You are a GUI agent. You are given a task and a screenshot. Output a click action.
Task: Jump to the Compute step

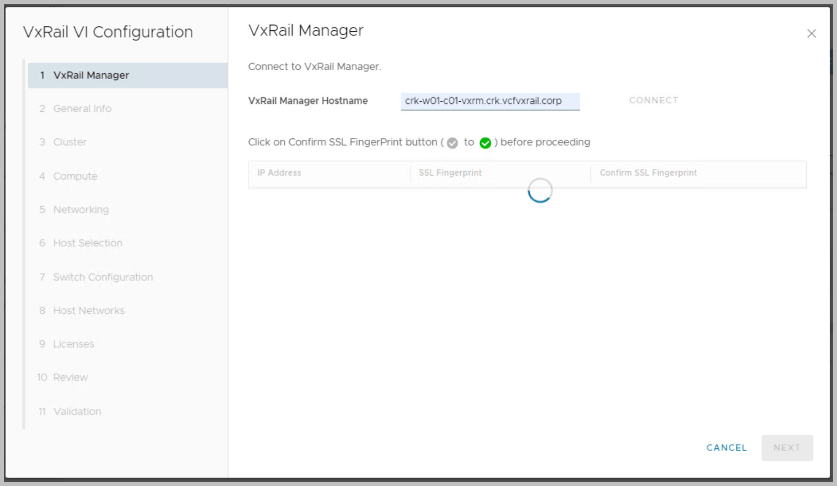coord(75,176)
